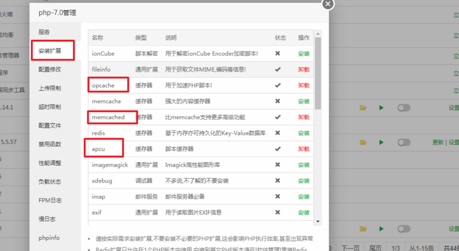Screen dimensions: 459x251
Task: Install the ionCube extension
Action: pos(304,53)
